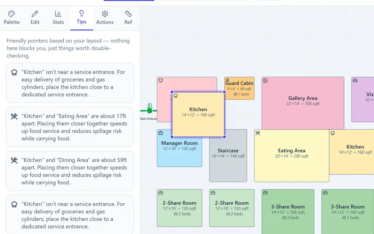This screenshot has height=234, width=374.
Task: Open the Actions tab
Action: click(105, 18)
